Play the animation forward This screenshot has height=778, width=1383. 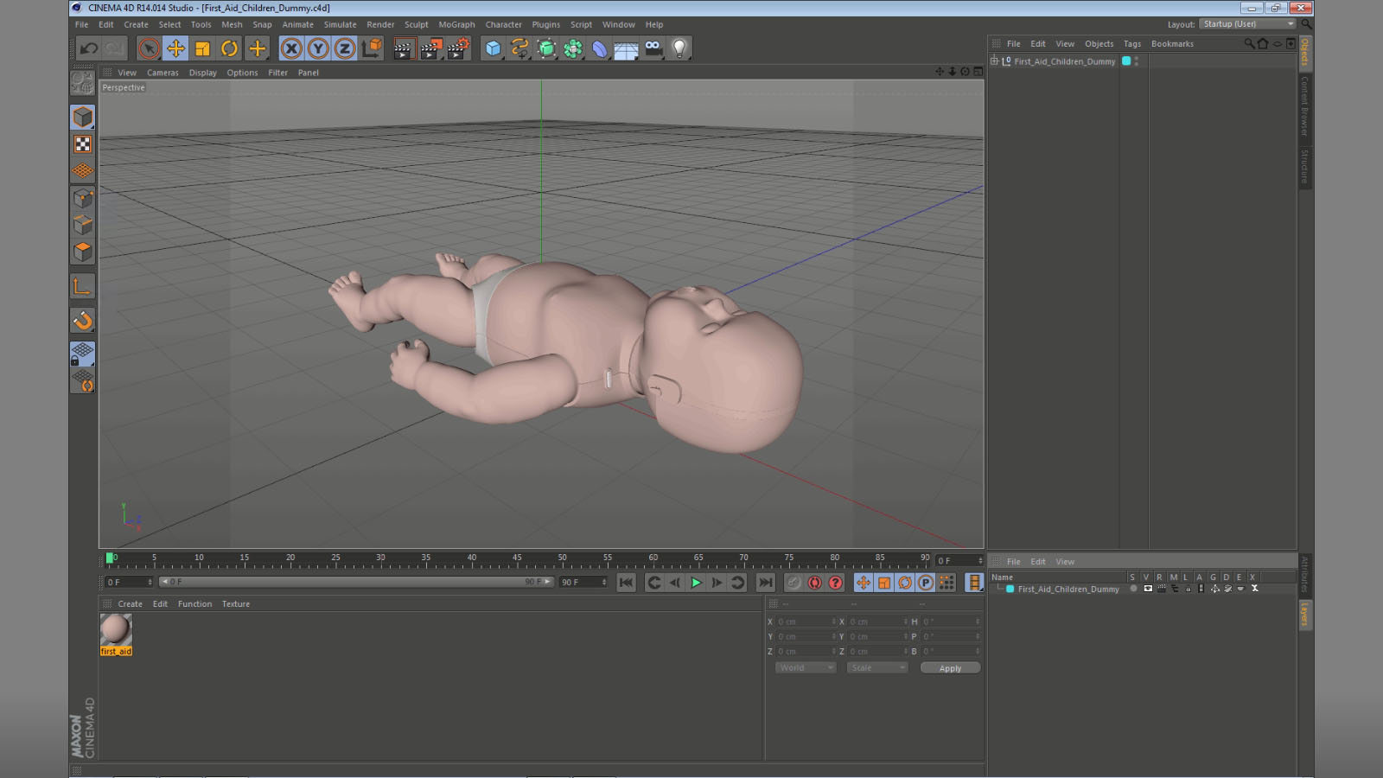tap(696, 583)
